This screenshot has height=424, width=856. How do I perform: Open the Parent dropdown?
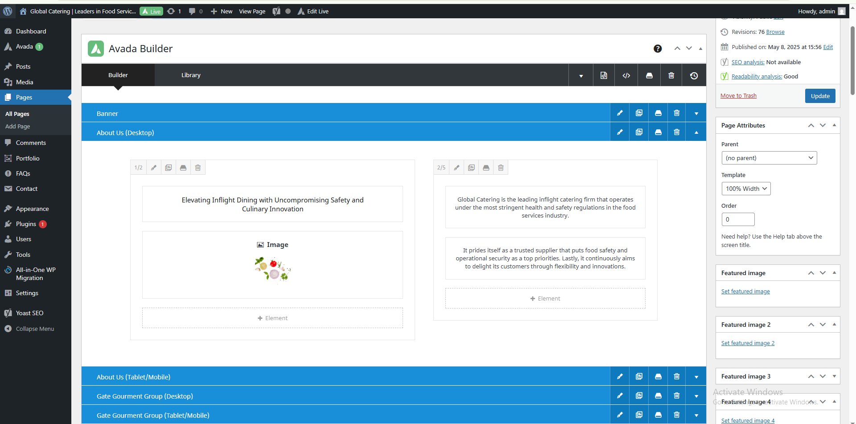769,158
